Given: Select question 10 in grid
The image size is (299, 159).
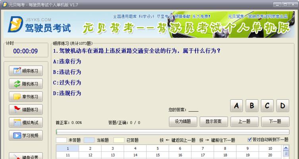Looking at the screenshot, I should coord(270,148).
